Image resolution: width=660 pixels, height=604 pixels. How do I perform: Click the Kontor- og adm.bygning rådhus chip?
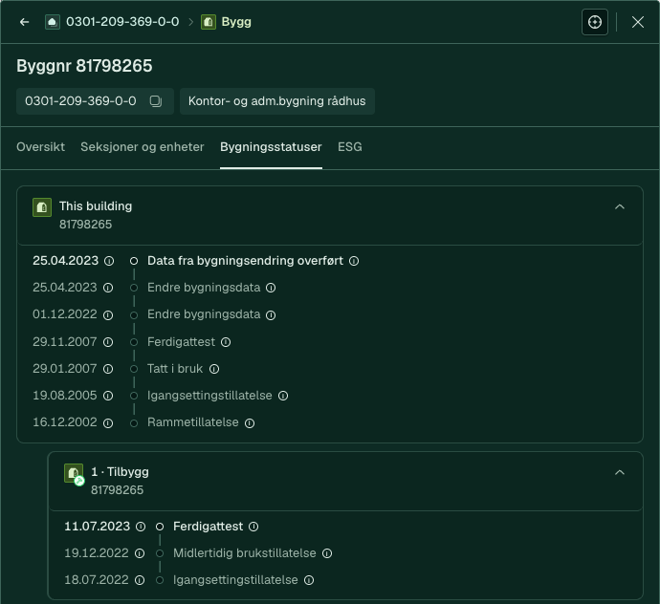pos(277,101)
